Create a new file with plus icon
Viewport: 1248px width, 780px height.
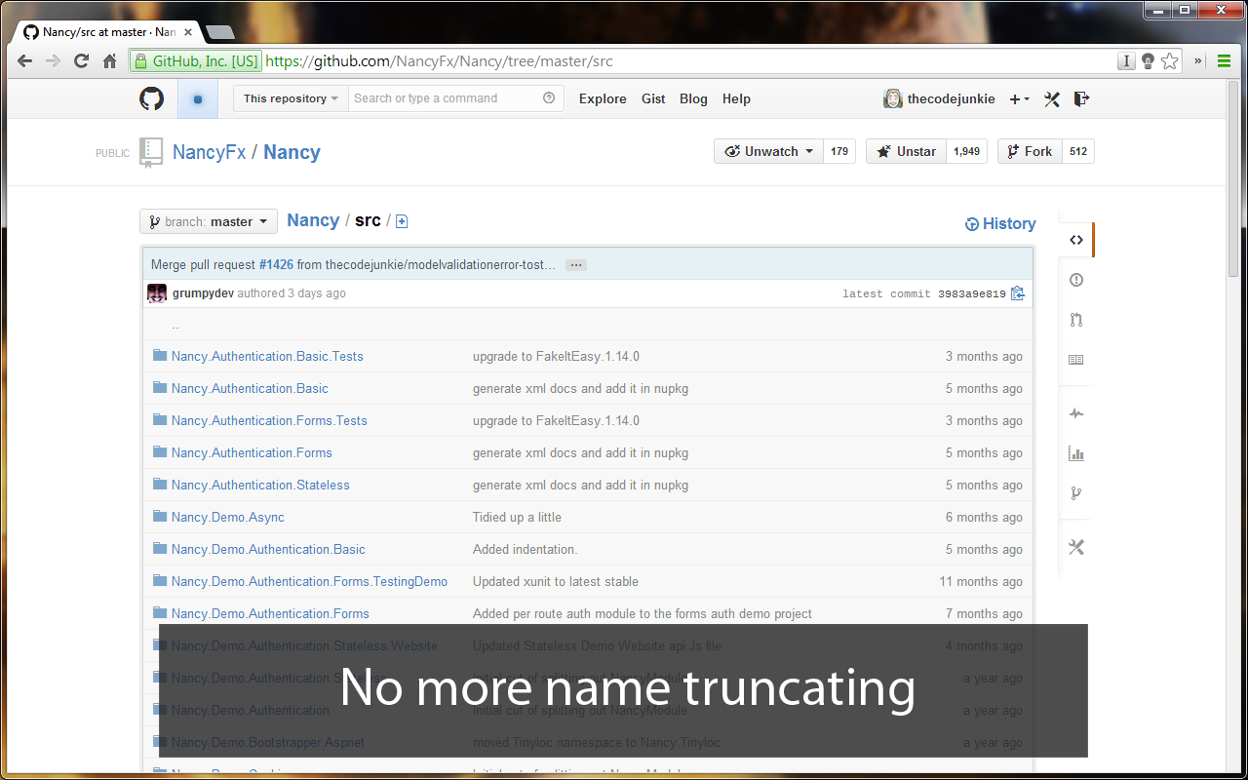tap(402, 221)
